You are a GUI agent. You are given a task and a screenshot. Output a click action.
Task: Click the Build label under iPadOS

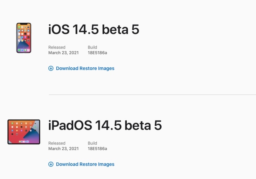pyautogui.click(x=92, y=143)
